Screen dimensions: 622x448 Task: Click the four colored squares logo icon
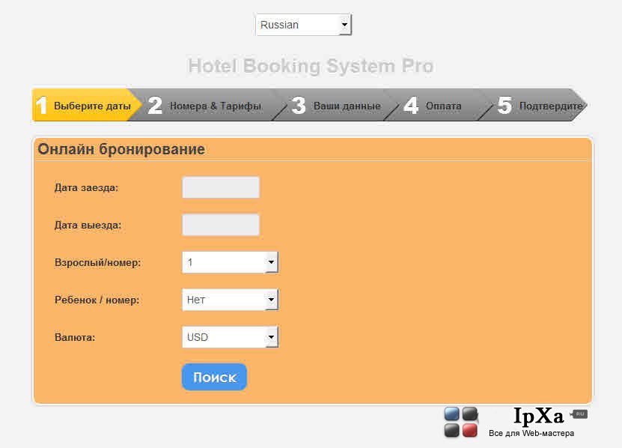click(x=461, y=423)
